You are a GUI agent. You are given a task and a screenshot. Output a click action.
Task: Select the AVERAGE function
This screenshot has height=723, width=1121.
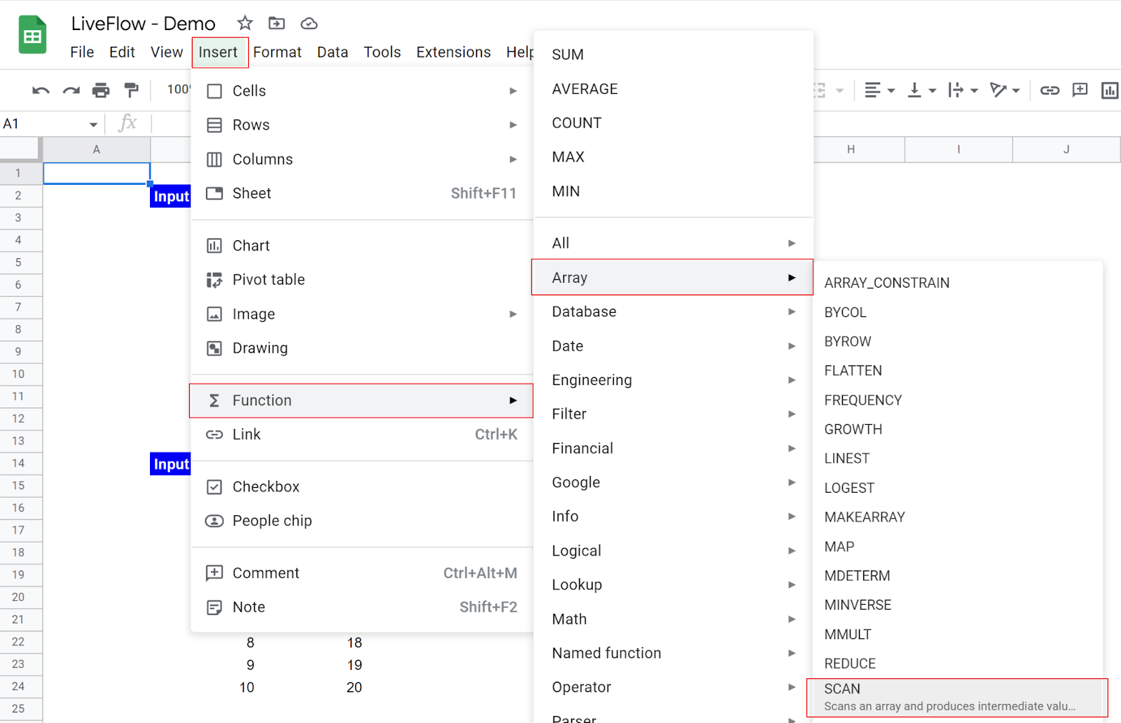[x=673, y=89]
